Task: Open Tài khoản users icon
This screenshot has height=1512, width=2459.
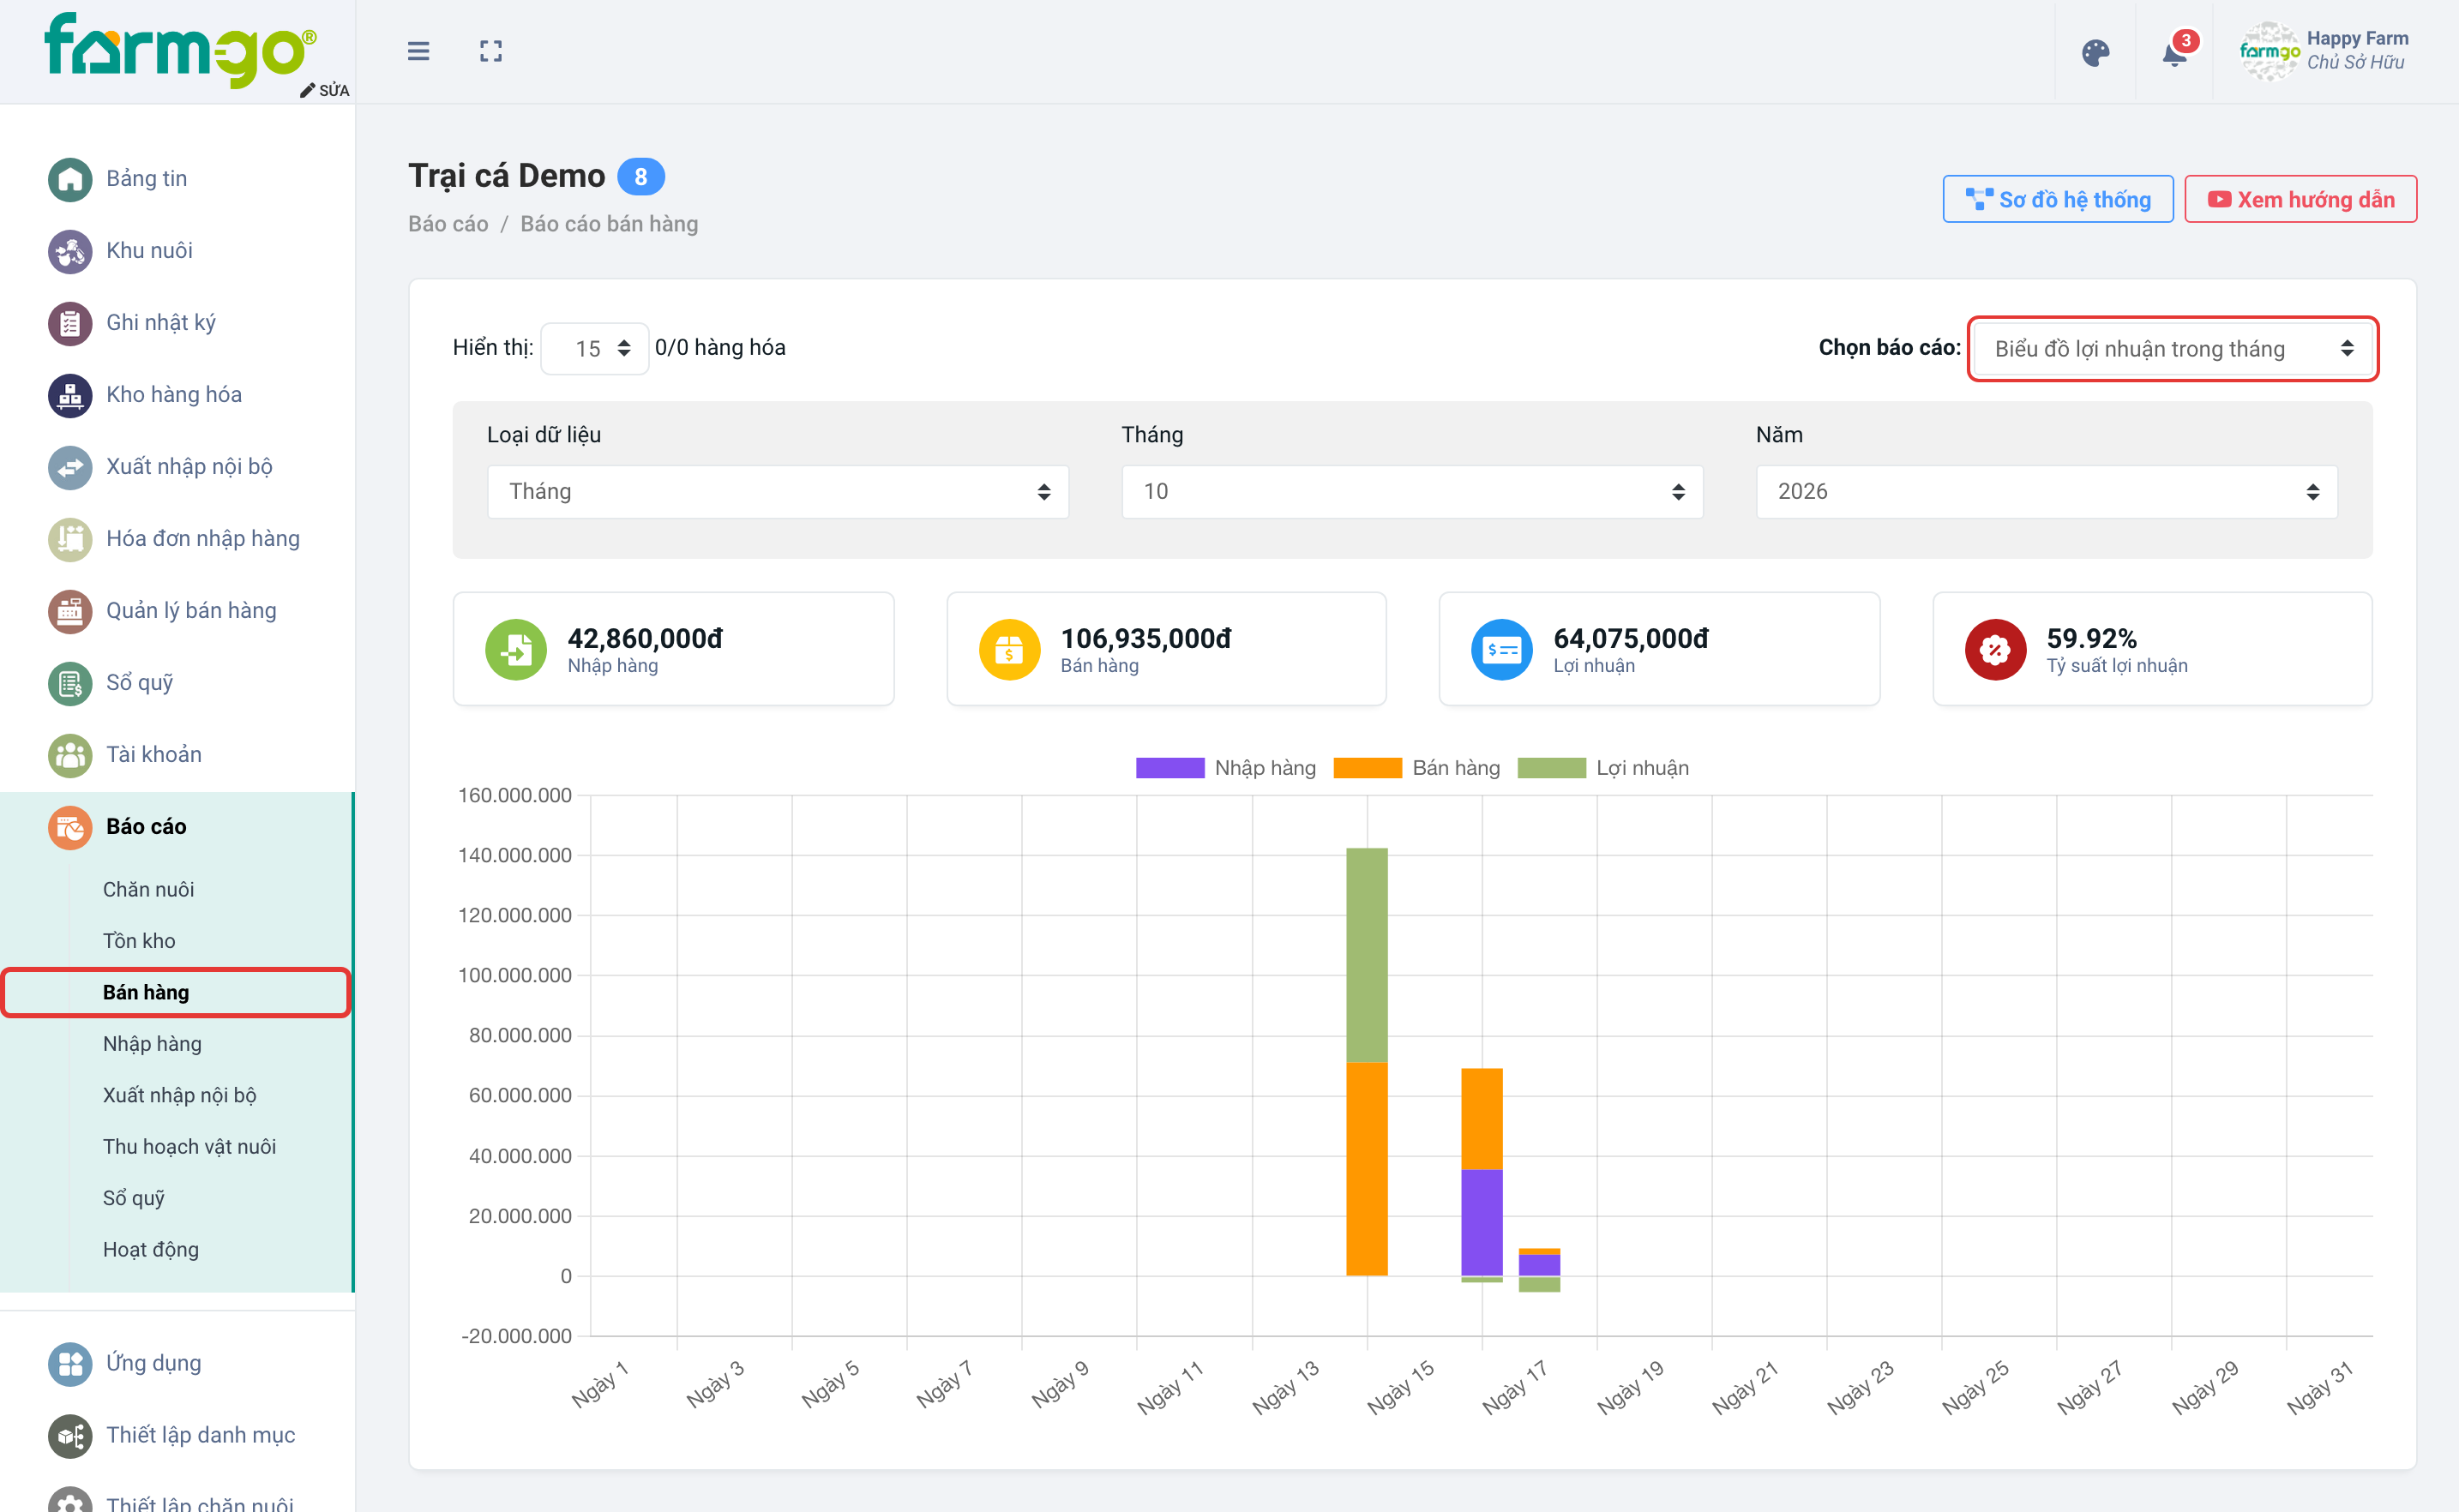Action: [x=70, y=755]
